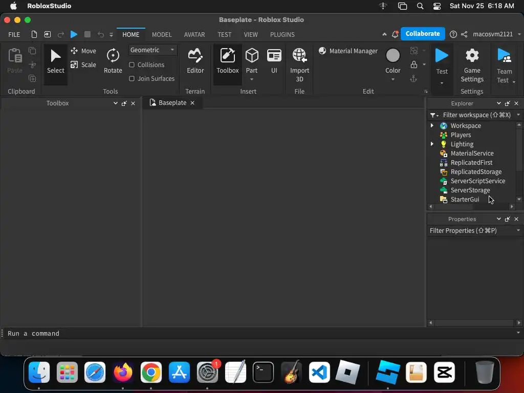
Task: Select the Scale tool
Action: [83, 65]
